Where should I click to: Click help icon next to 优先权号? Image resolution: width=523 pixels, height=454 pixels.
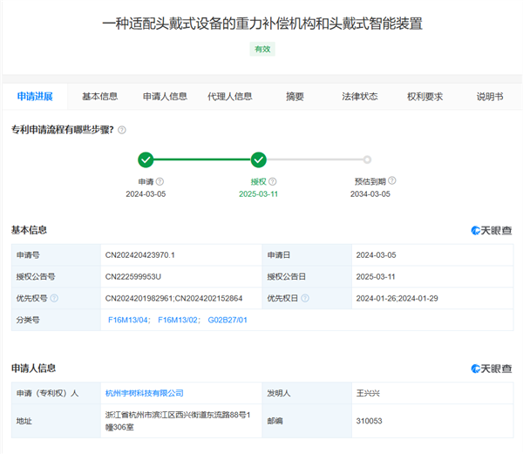point(54,298)
